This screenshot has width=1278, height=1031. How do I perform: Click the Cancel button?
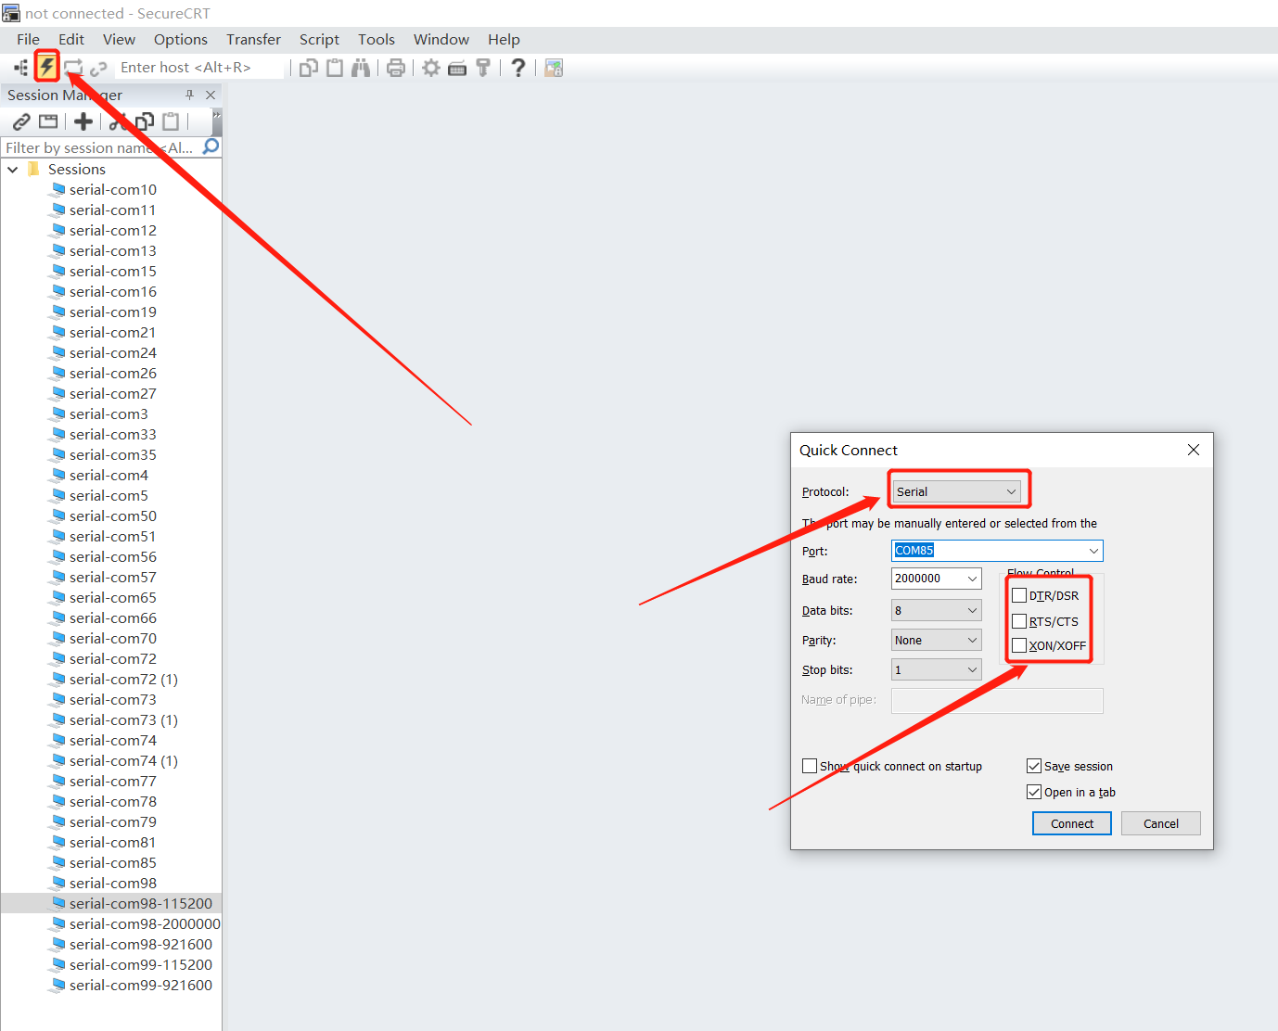[x=1161, y=823]
